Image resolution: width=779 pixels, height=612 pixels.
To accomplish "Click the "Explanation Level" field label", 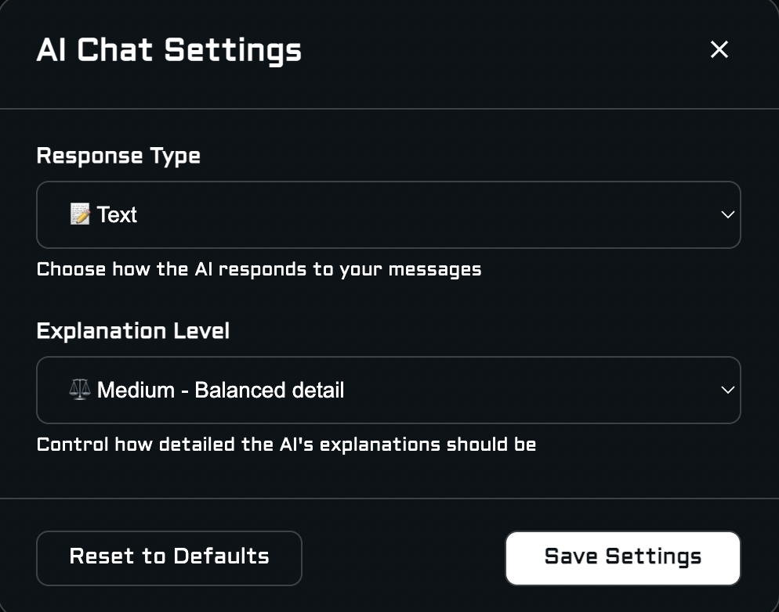I will point(133,331).
